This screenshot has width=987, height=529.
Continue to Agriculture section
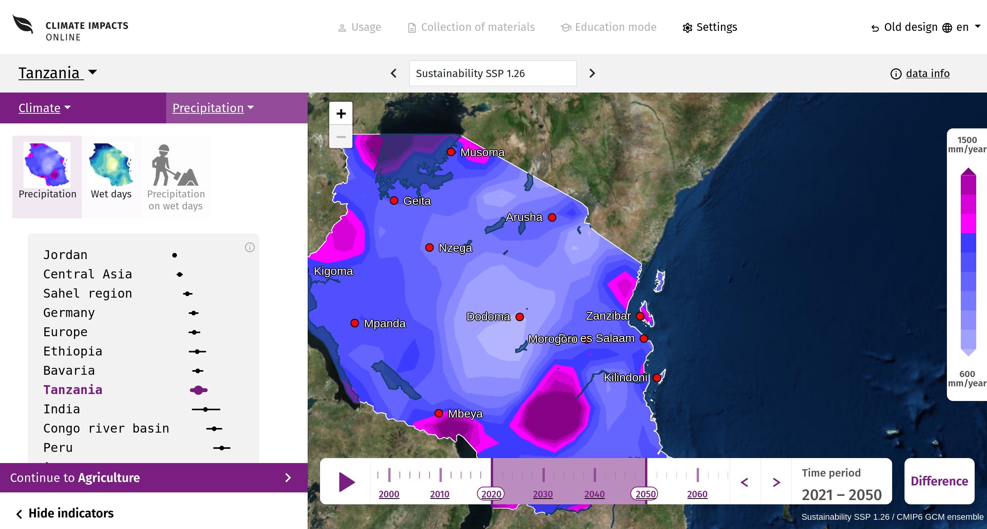pyautogui.click(x=154, y=478)
